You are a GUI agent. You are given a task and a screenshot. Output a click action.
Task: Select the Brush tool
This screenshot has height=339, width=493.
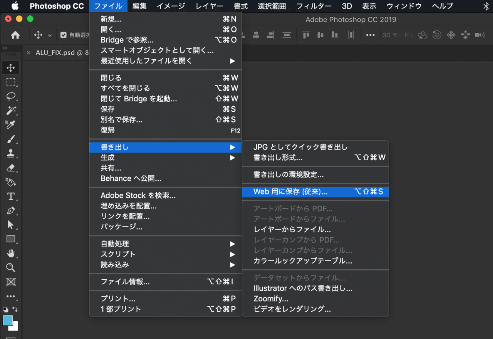(11, 139)
